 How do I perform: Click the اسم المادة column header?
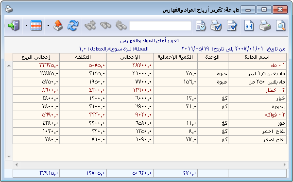(257, 57)
